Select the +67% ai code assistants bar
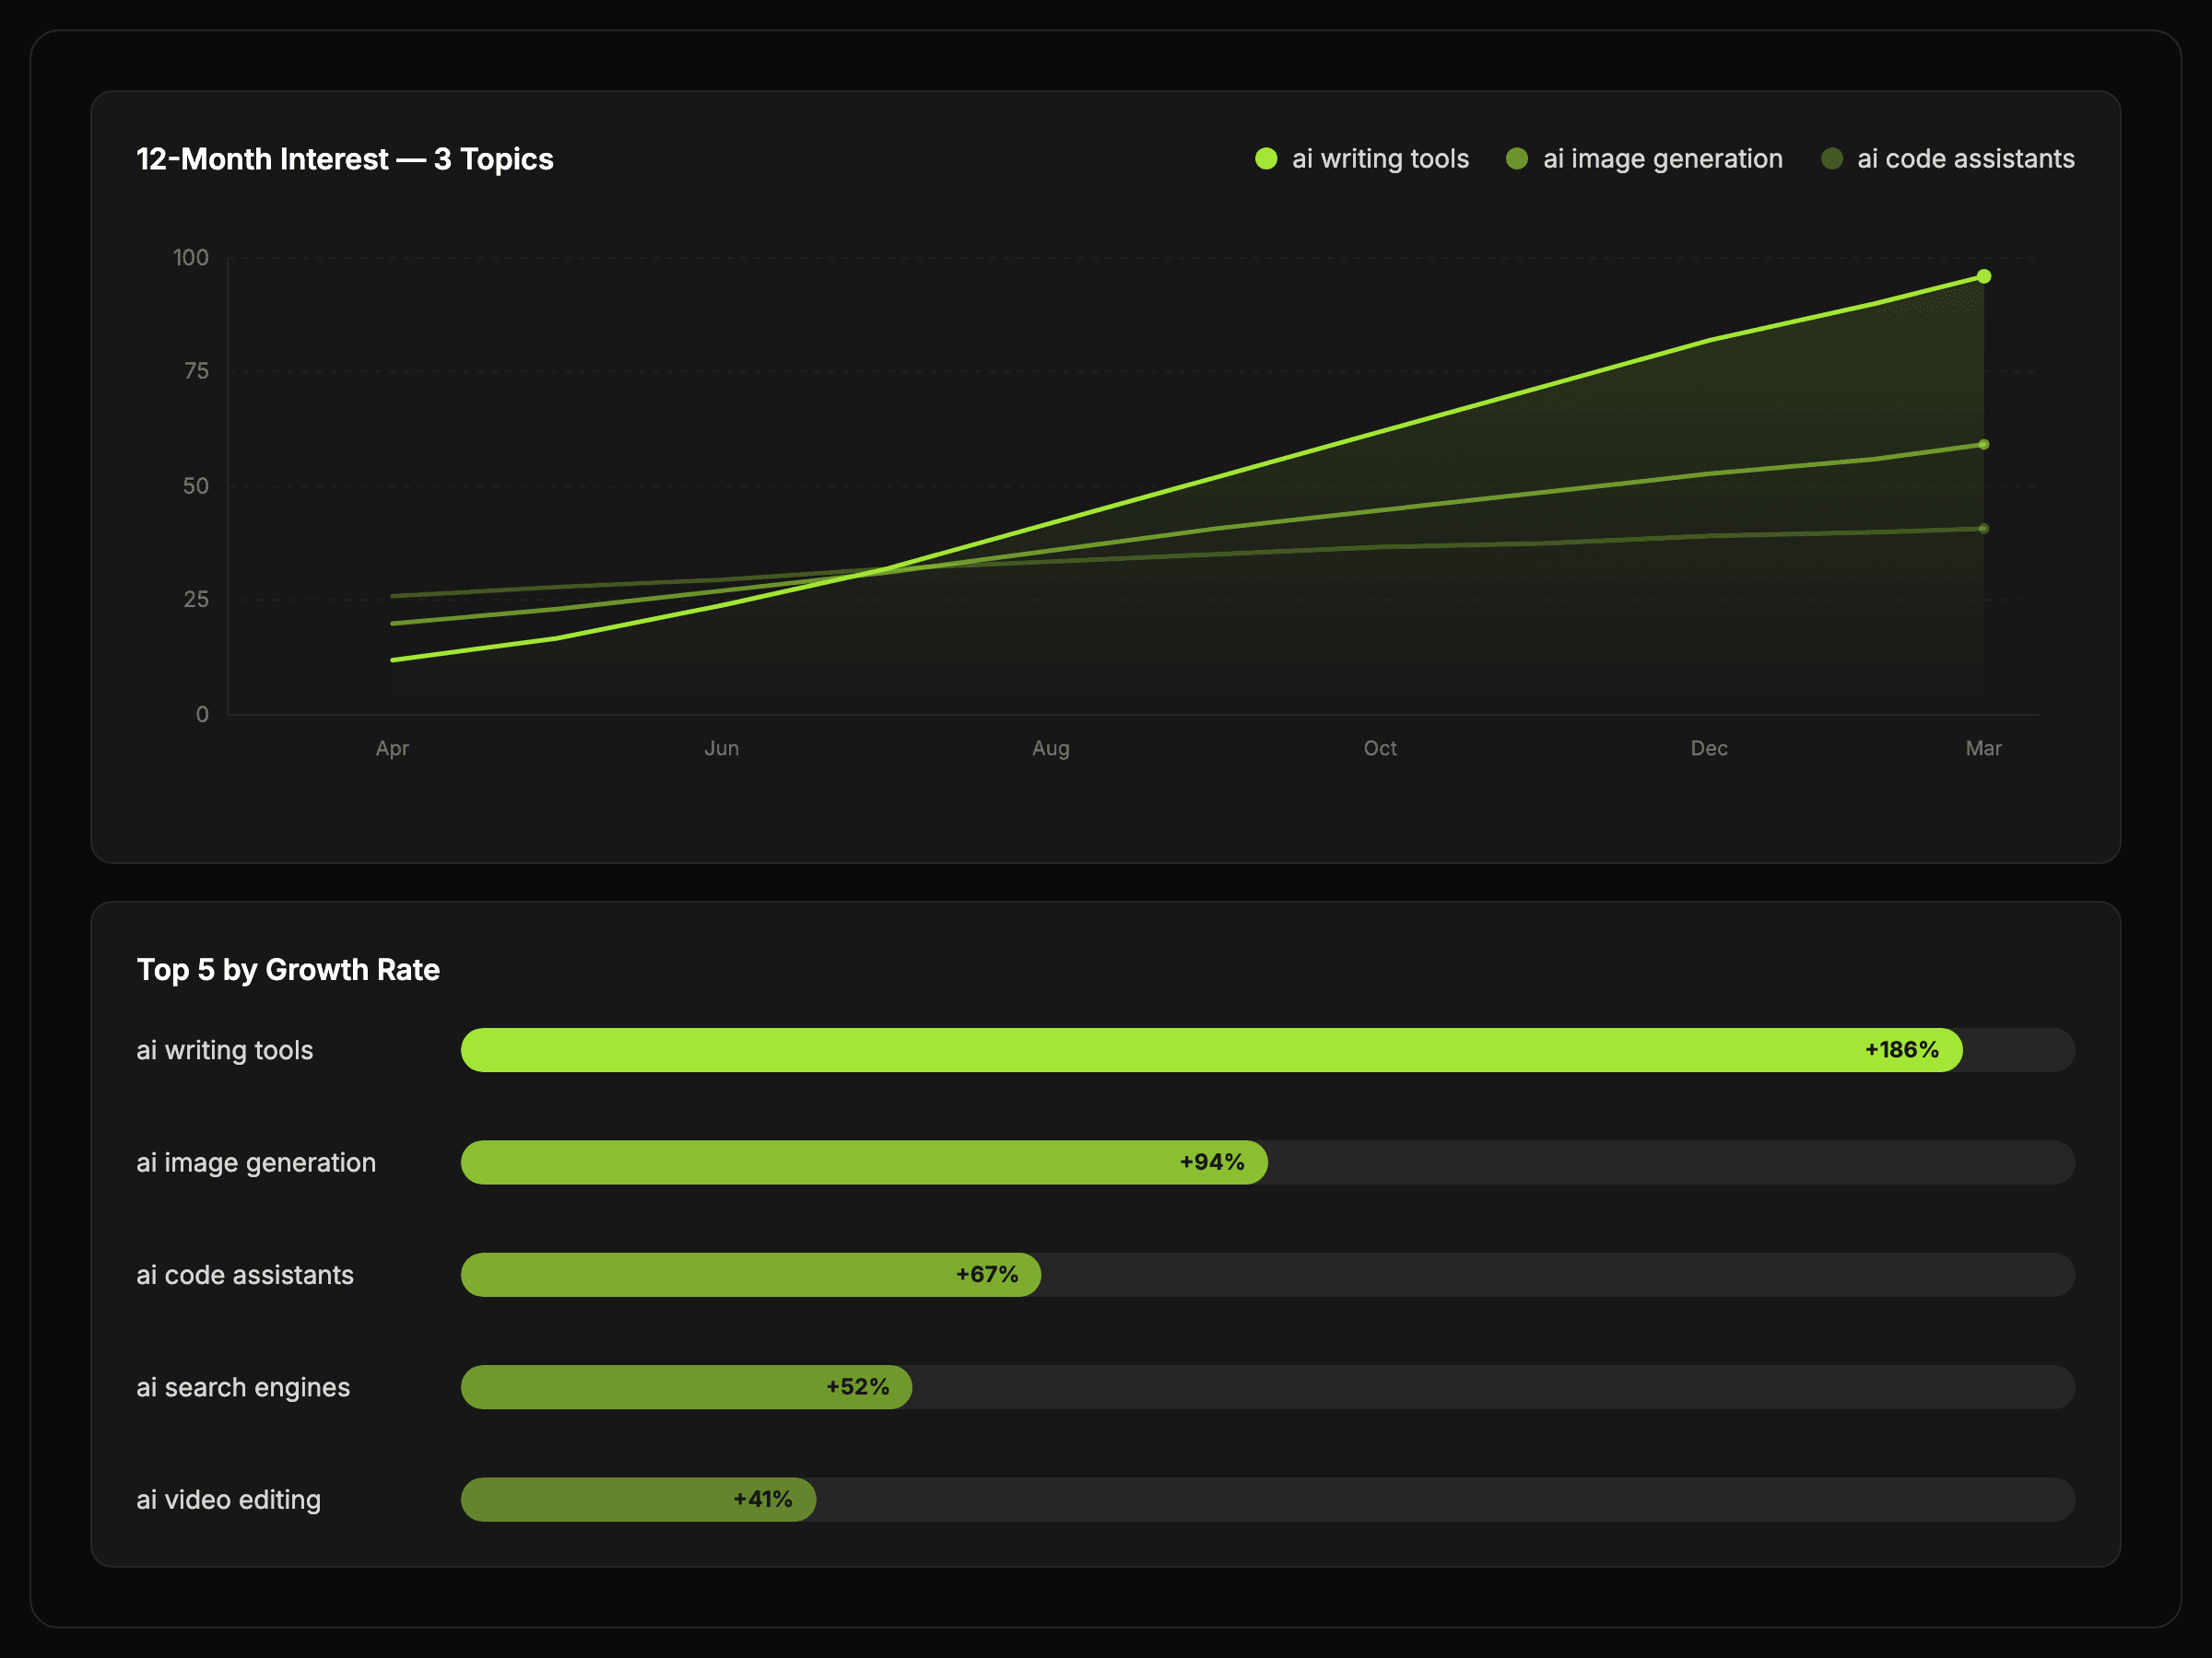 [750, 1275]
